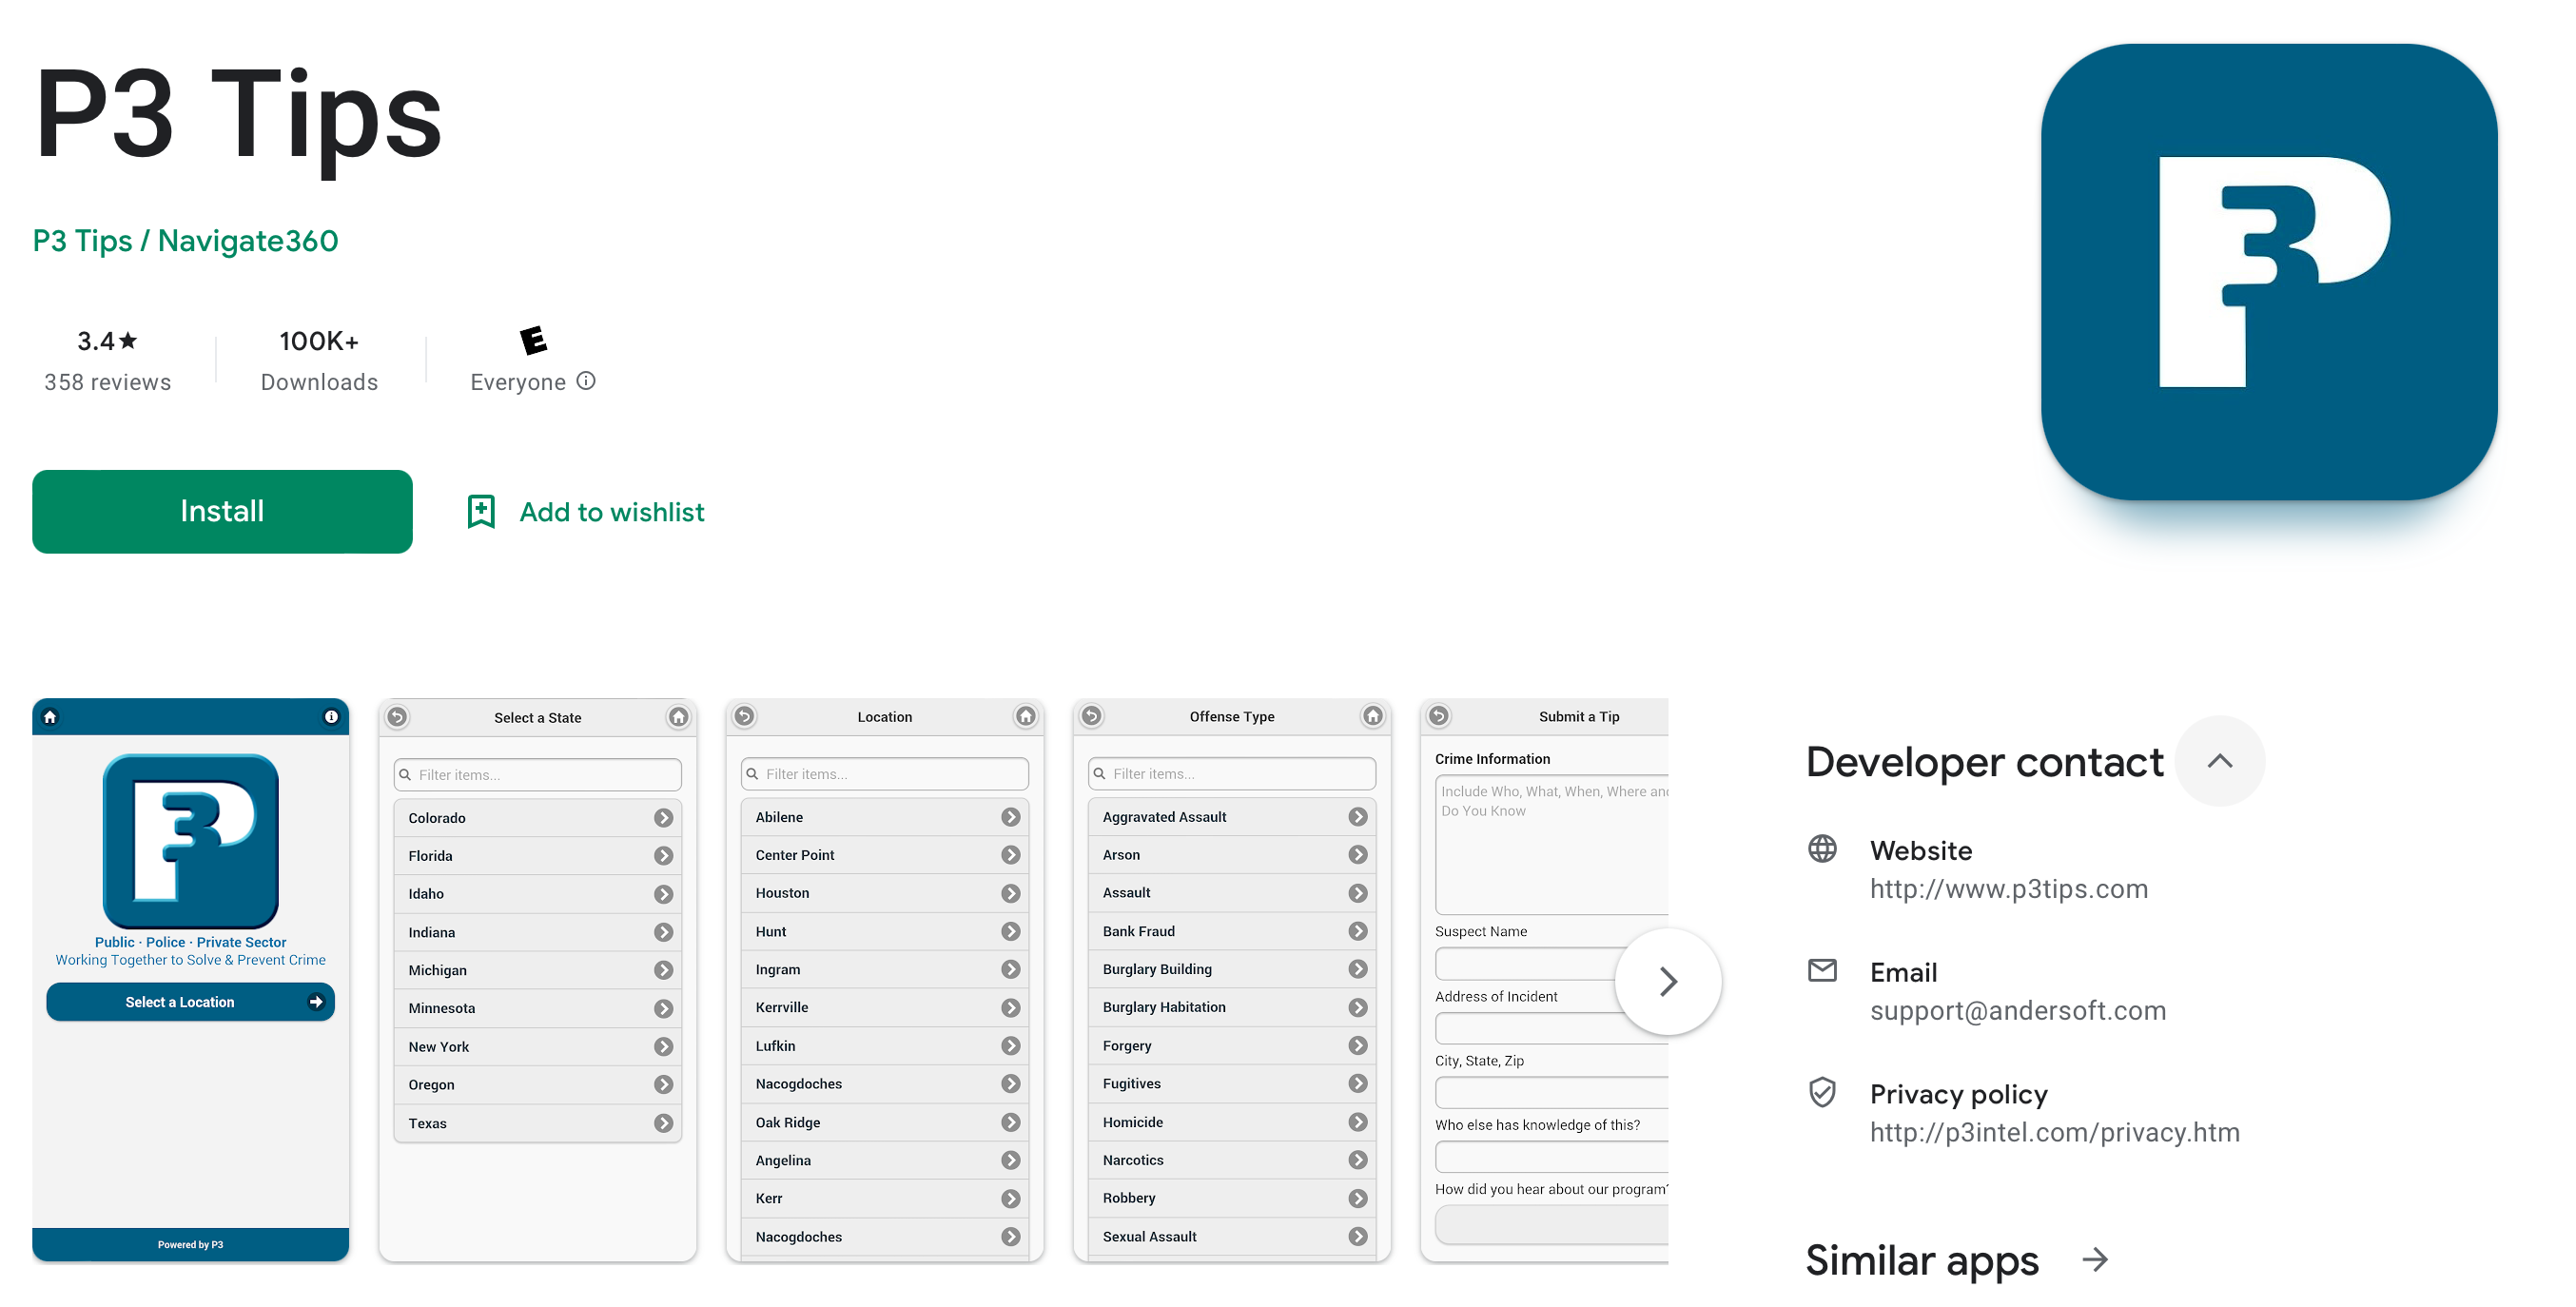Click the Florida row arrow icon

pos(663,856)
